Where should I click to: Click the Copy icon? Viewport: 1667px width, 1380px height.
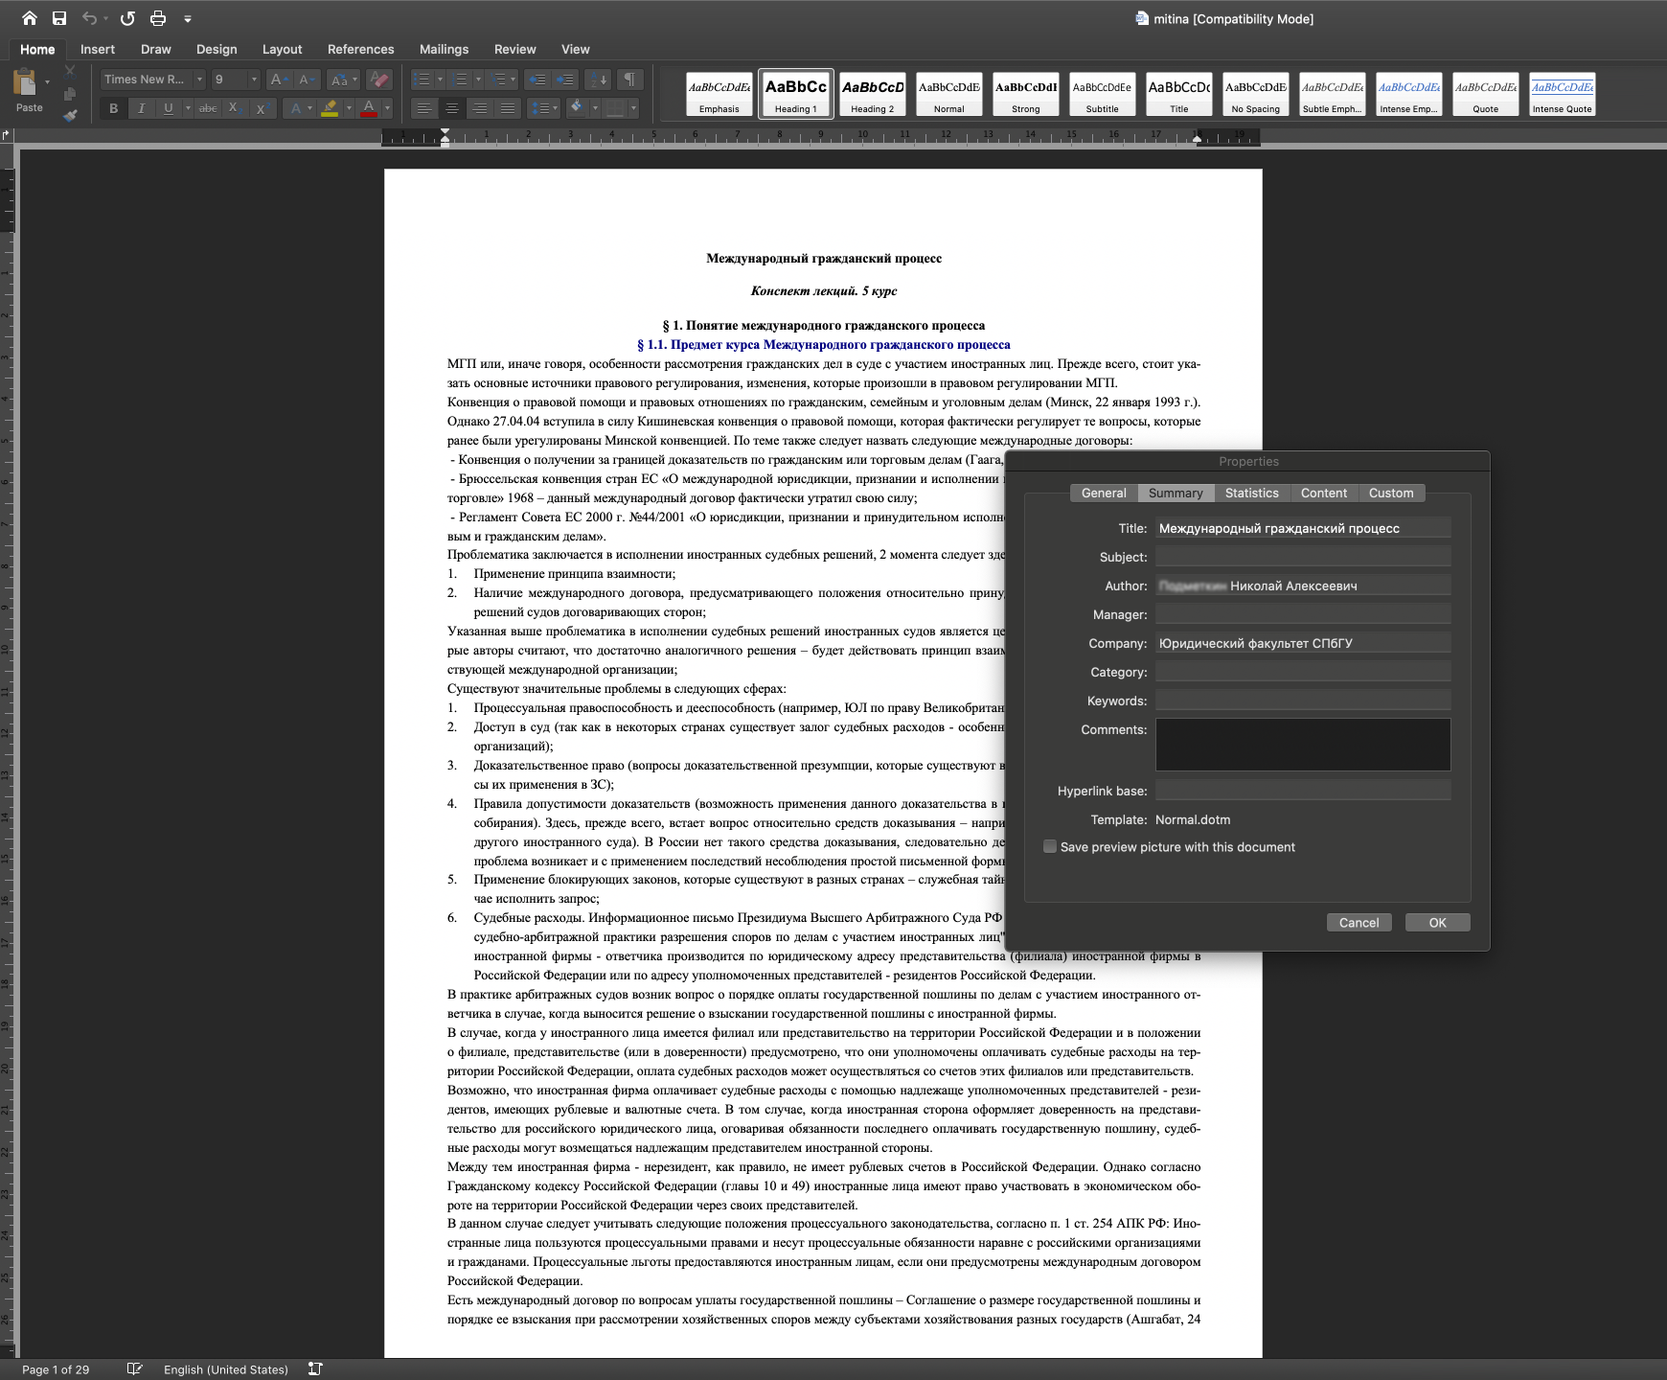pos(70,93)
